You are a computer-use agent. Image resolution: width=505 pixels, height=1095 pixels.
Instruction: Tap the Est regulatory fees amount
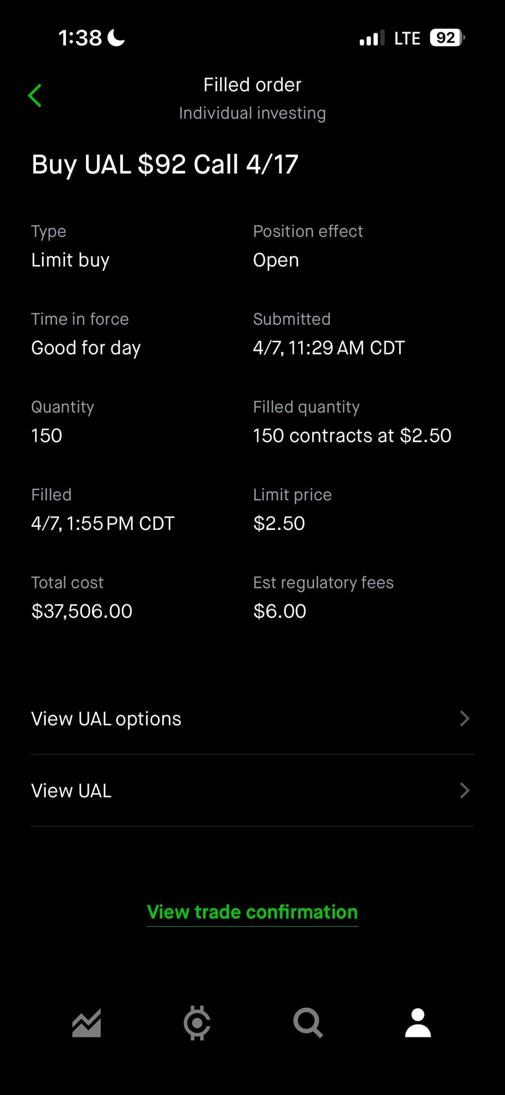tap(280, 611)
